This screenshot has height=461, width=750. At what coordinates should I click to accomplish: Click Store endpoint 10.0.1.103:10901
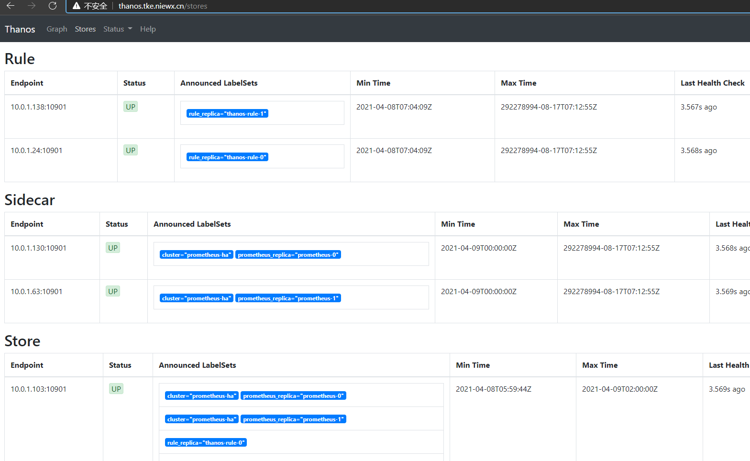pos(39,389)
